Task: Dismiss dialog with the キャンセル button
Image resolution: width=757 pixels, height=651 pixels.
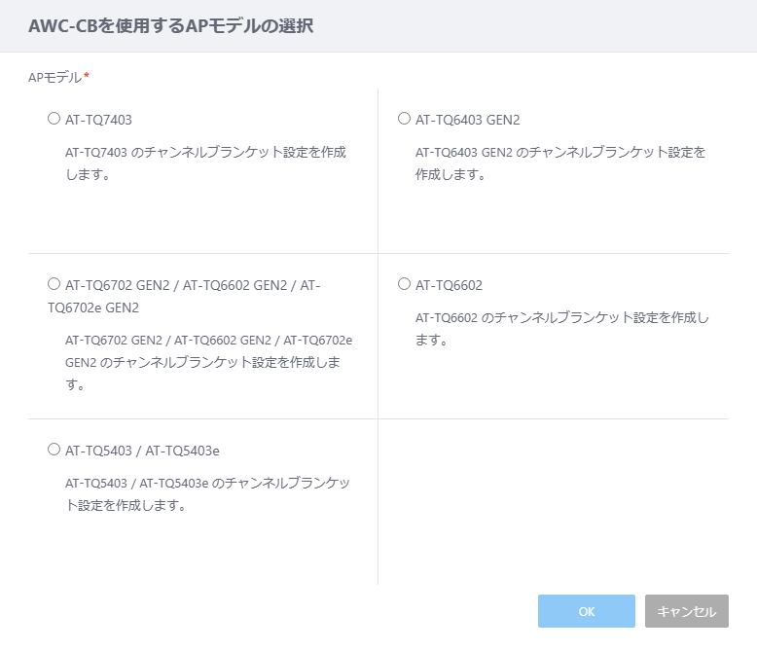Action: click(x=687, y=611)
